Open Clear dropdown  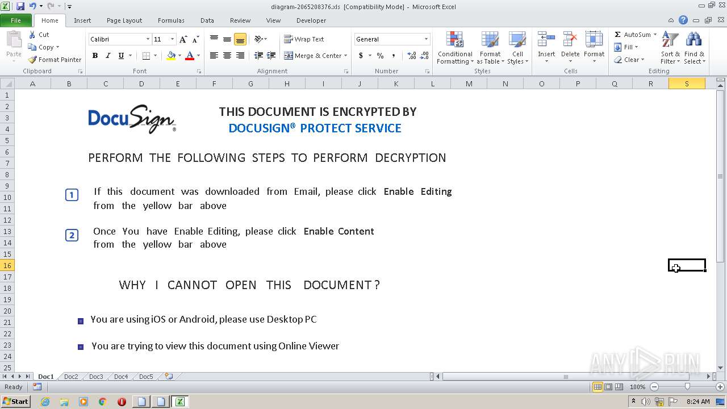tap(629, 60)
